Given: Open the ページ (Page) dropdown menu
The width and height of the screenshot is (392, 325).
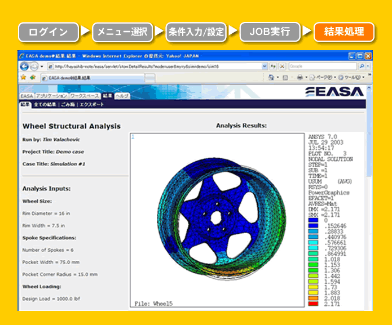Looking at the screenshot, I should (324, 77).
